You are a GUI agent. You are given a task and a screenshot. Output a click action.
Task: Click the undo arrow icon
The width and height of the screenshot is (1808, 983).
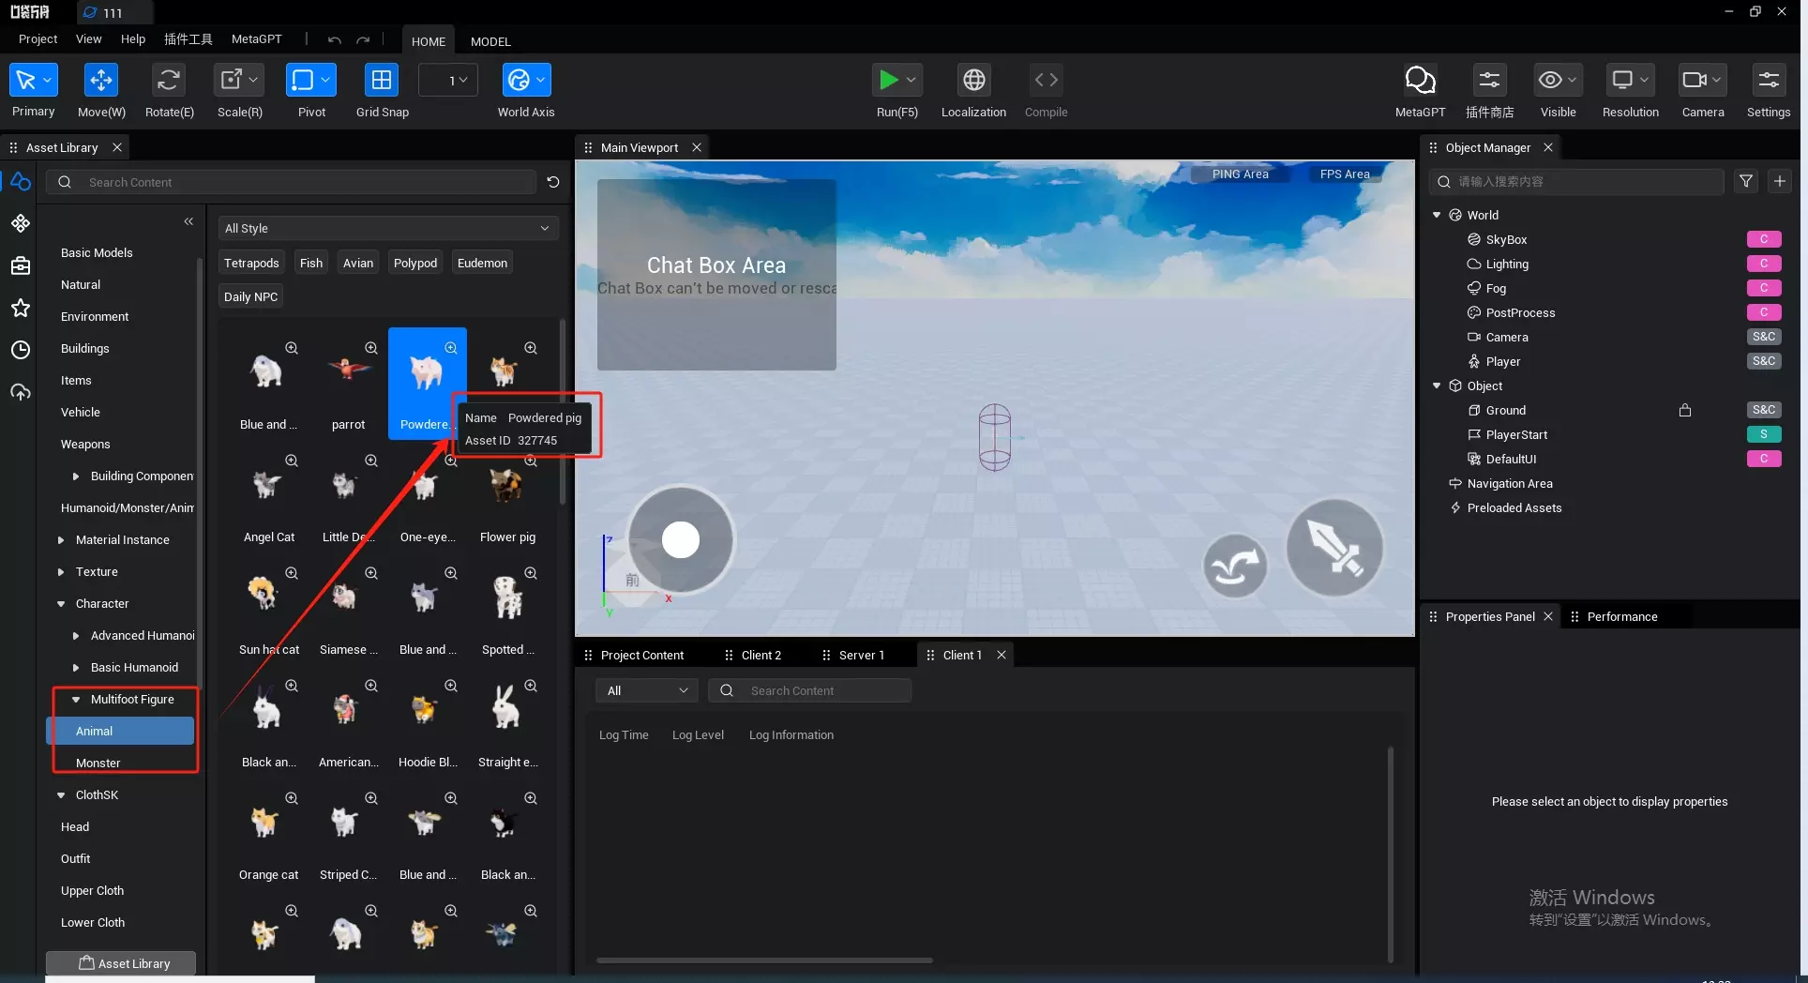pyautogui.click(x=335, y=40)
